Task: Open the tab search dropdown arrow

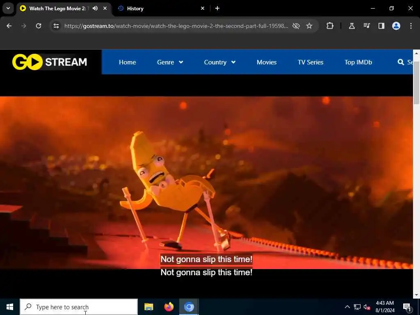Action: click(8, 8)
